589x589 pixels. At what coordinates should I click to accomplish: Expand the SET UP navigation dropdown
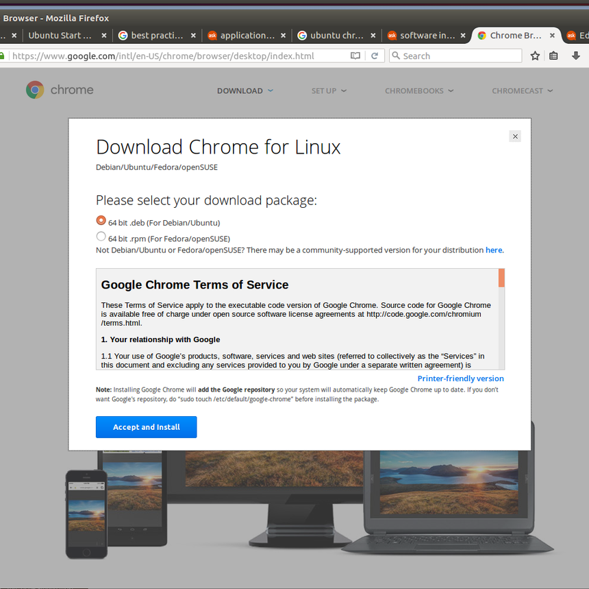point(329,91)
